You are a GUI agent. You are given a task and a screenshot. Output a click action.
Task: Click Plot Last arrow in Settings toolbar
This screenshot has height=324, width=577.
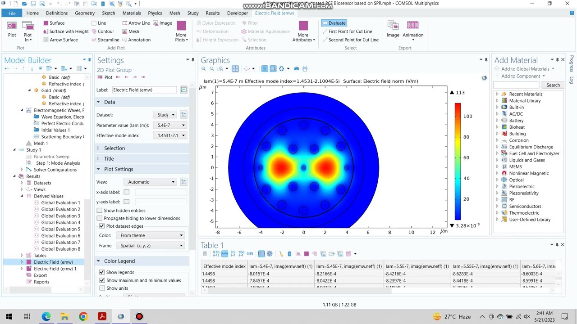pos(142,77)
